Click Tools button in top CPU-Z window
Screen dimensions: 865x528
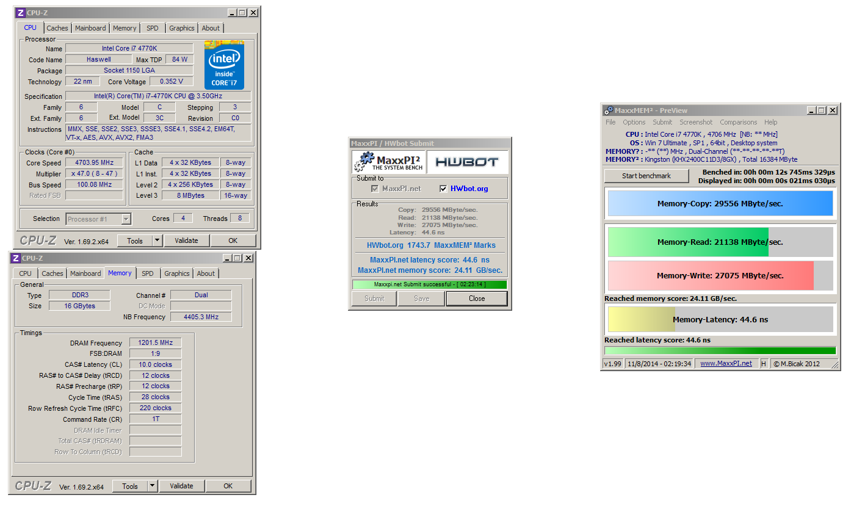pos(135,240)
